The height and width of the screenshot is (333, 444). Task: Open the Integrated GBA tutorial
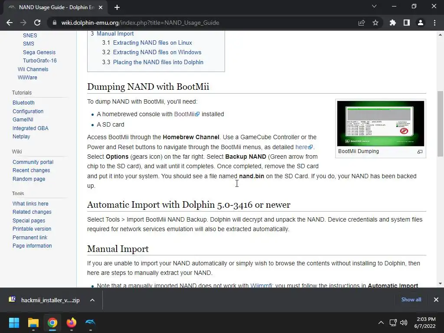[x=30, y=128]
